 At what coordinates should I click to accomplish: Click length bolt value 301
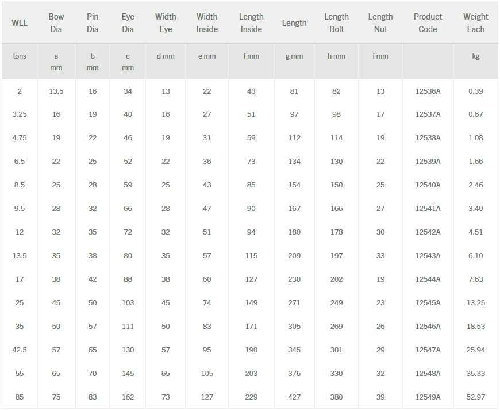[336, 350]
